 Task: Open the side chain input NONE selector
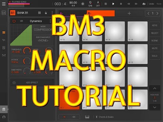click(x=43, y=40)
